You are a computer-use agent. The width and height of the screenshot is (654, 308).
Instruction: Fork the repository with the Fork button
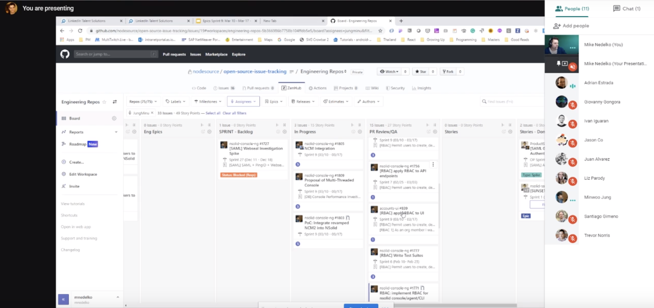[x=448, y=71]
